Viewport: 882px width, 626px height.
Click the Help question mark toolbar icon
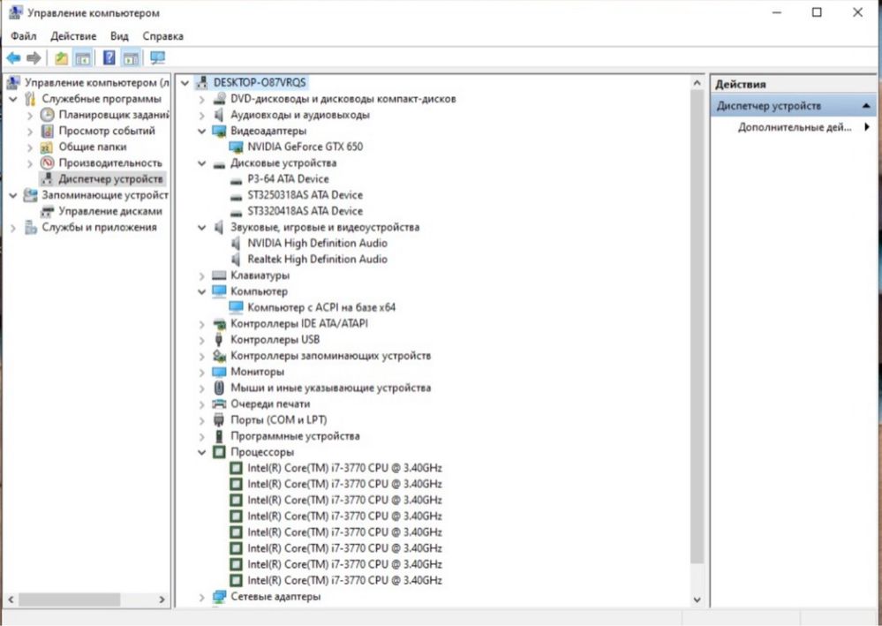[x=109, y=58]
